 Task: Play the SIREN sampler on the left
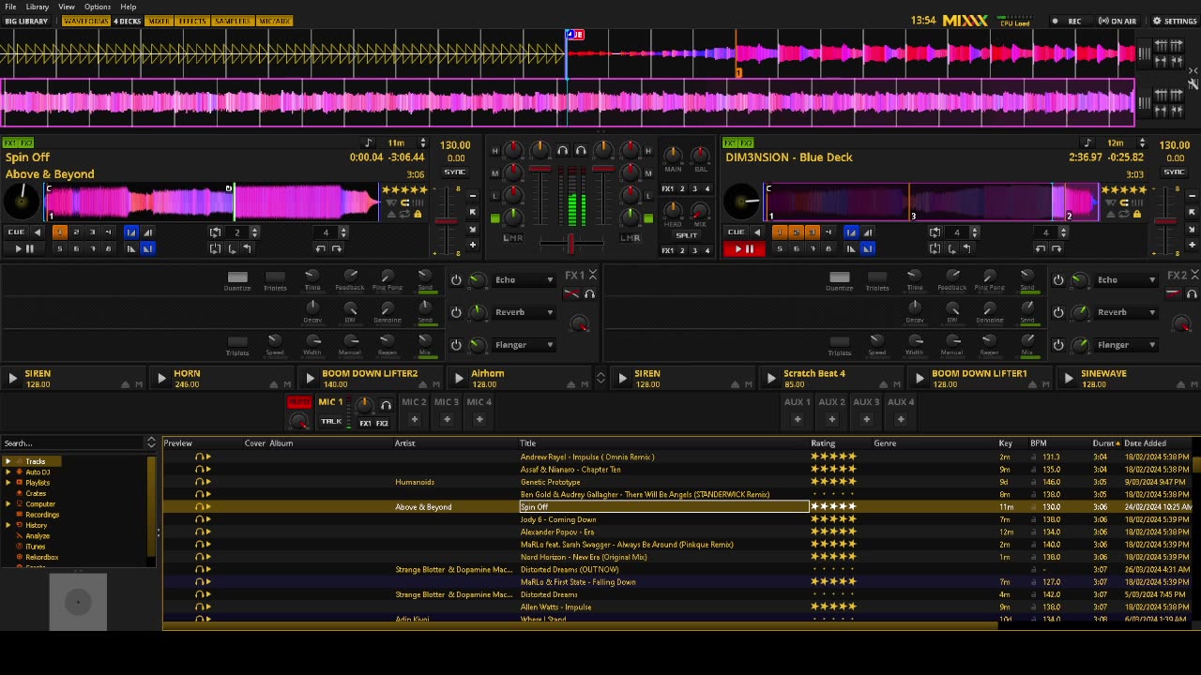pyautogui.click(x=12, y=378)
